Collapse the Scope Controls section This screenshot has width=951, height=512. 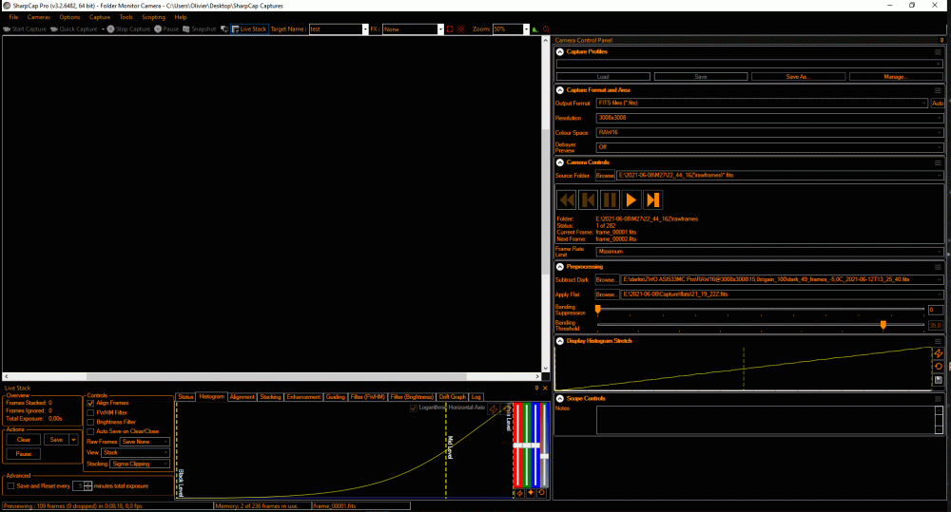click(x=560, y=399)
